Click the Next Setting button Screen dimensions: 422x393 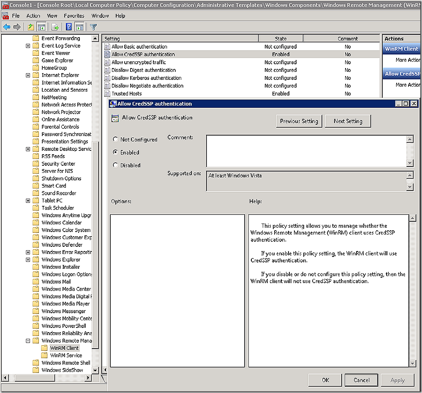(x=348, y=121)
